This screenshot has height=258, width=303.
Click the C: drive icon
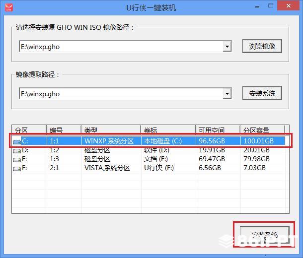(x=17, y=142)
